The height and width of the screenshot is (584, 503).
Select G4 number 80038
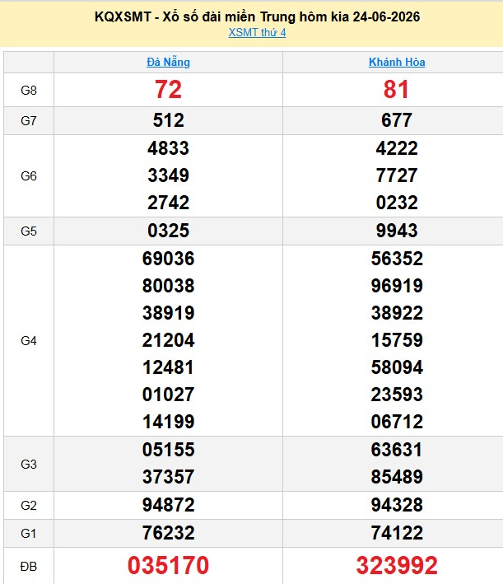pyautogui.click(x=168, y=286)
